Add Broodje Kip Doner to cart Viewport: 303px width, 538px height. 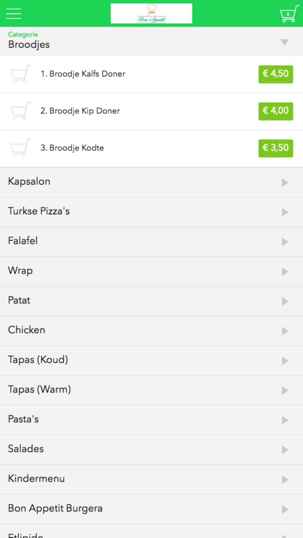pos(21,111)
